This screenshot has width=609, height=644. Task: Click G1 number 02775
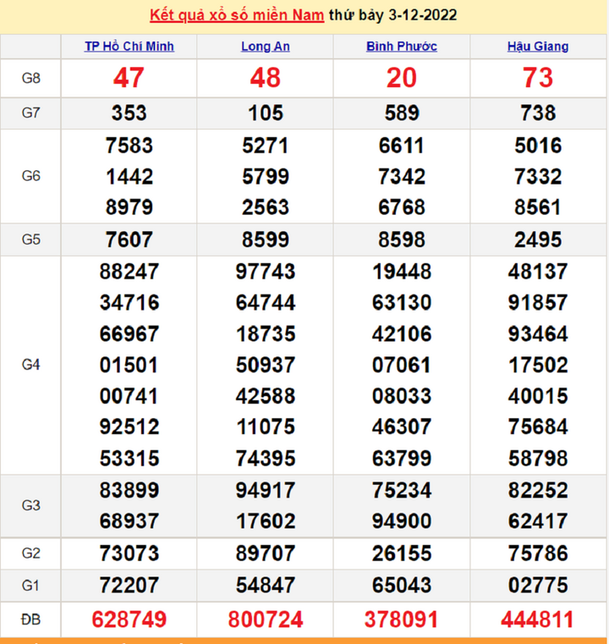click(538, 586)
